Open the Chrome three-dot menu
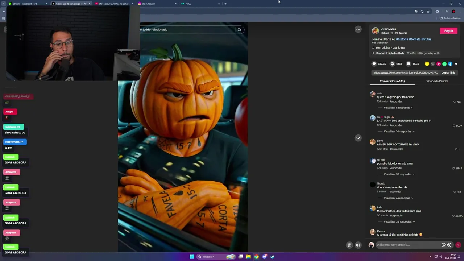 tap(460, 11)
